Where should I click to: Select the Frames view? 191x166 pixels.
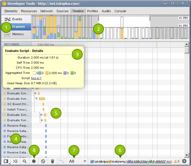16,27
